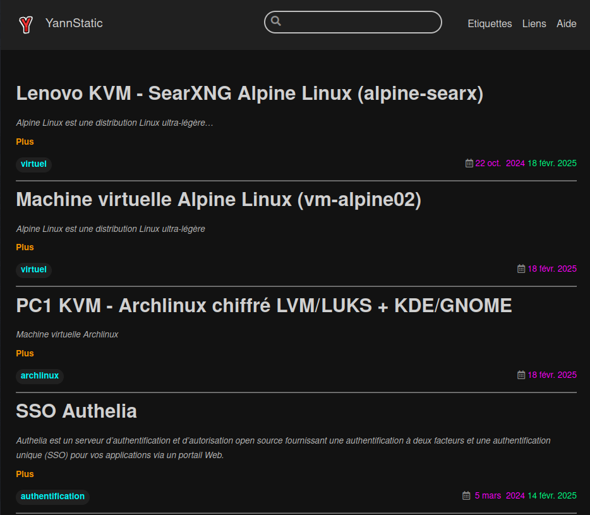590x515 pixels.
Task: Click calendar icon on alpine-searx post
Action: tap(469, 163)
